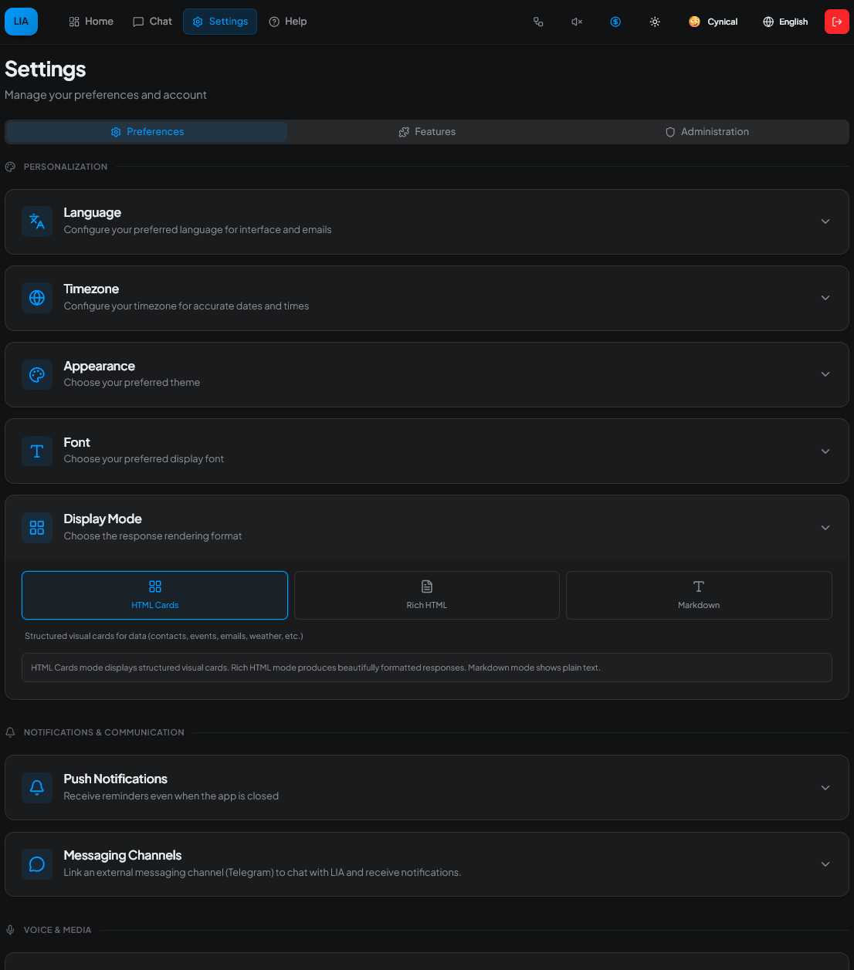The width and height of the screenshot is (854, 970).
Task: Click the Font heading text
Action: [76, 443]
